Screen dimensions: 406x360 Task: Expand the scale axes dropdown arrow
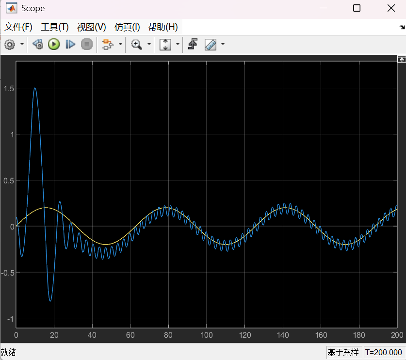178,45
